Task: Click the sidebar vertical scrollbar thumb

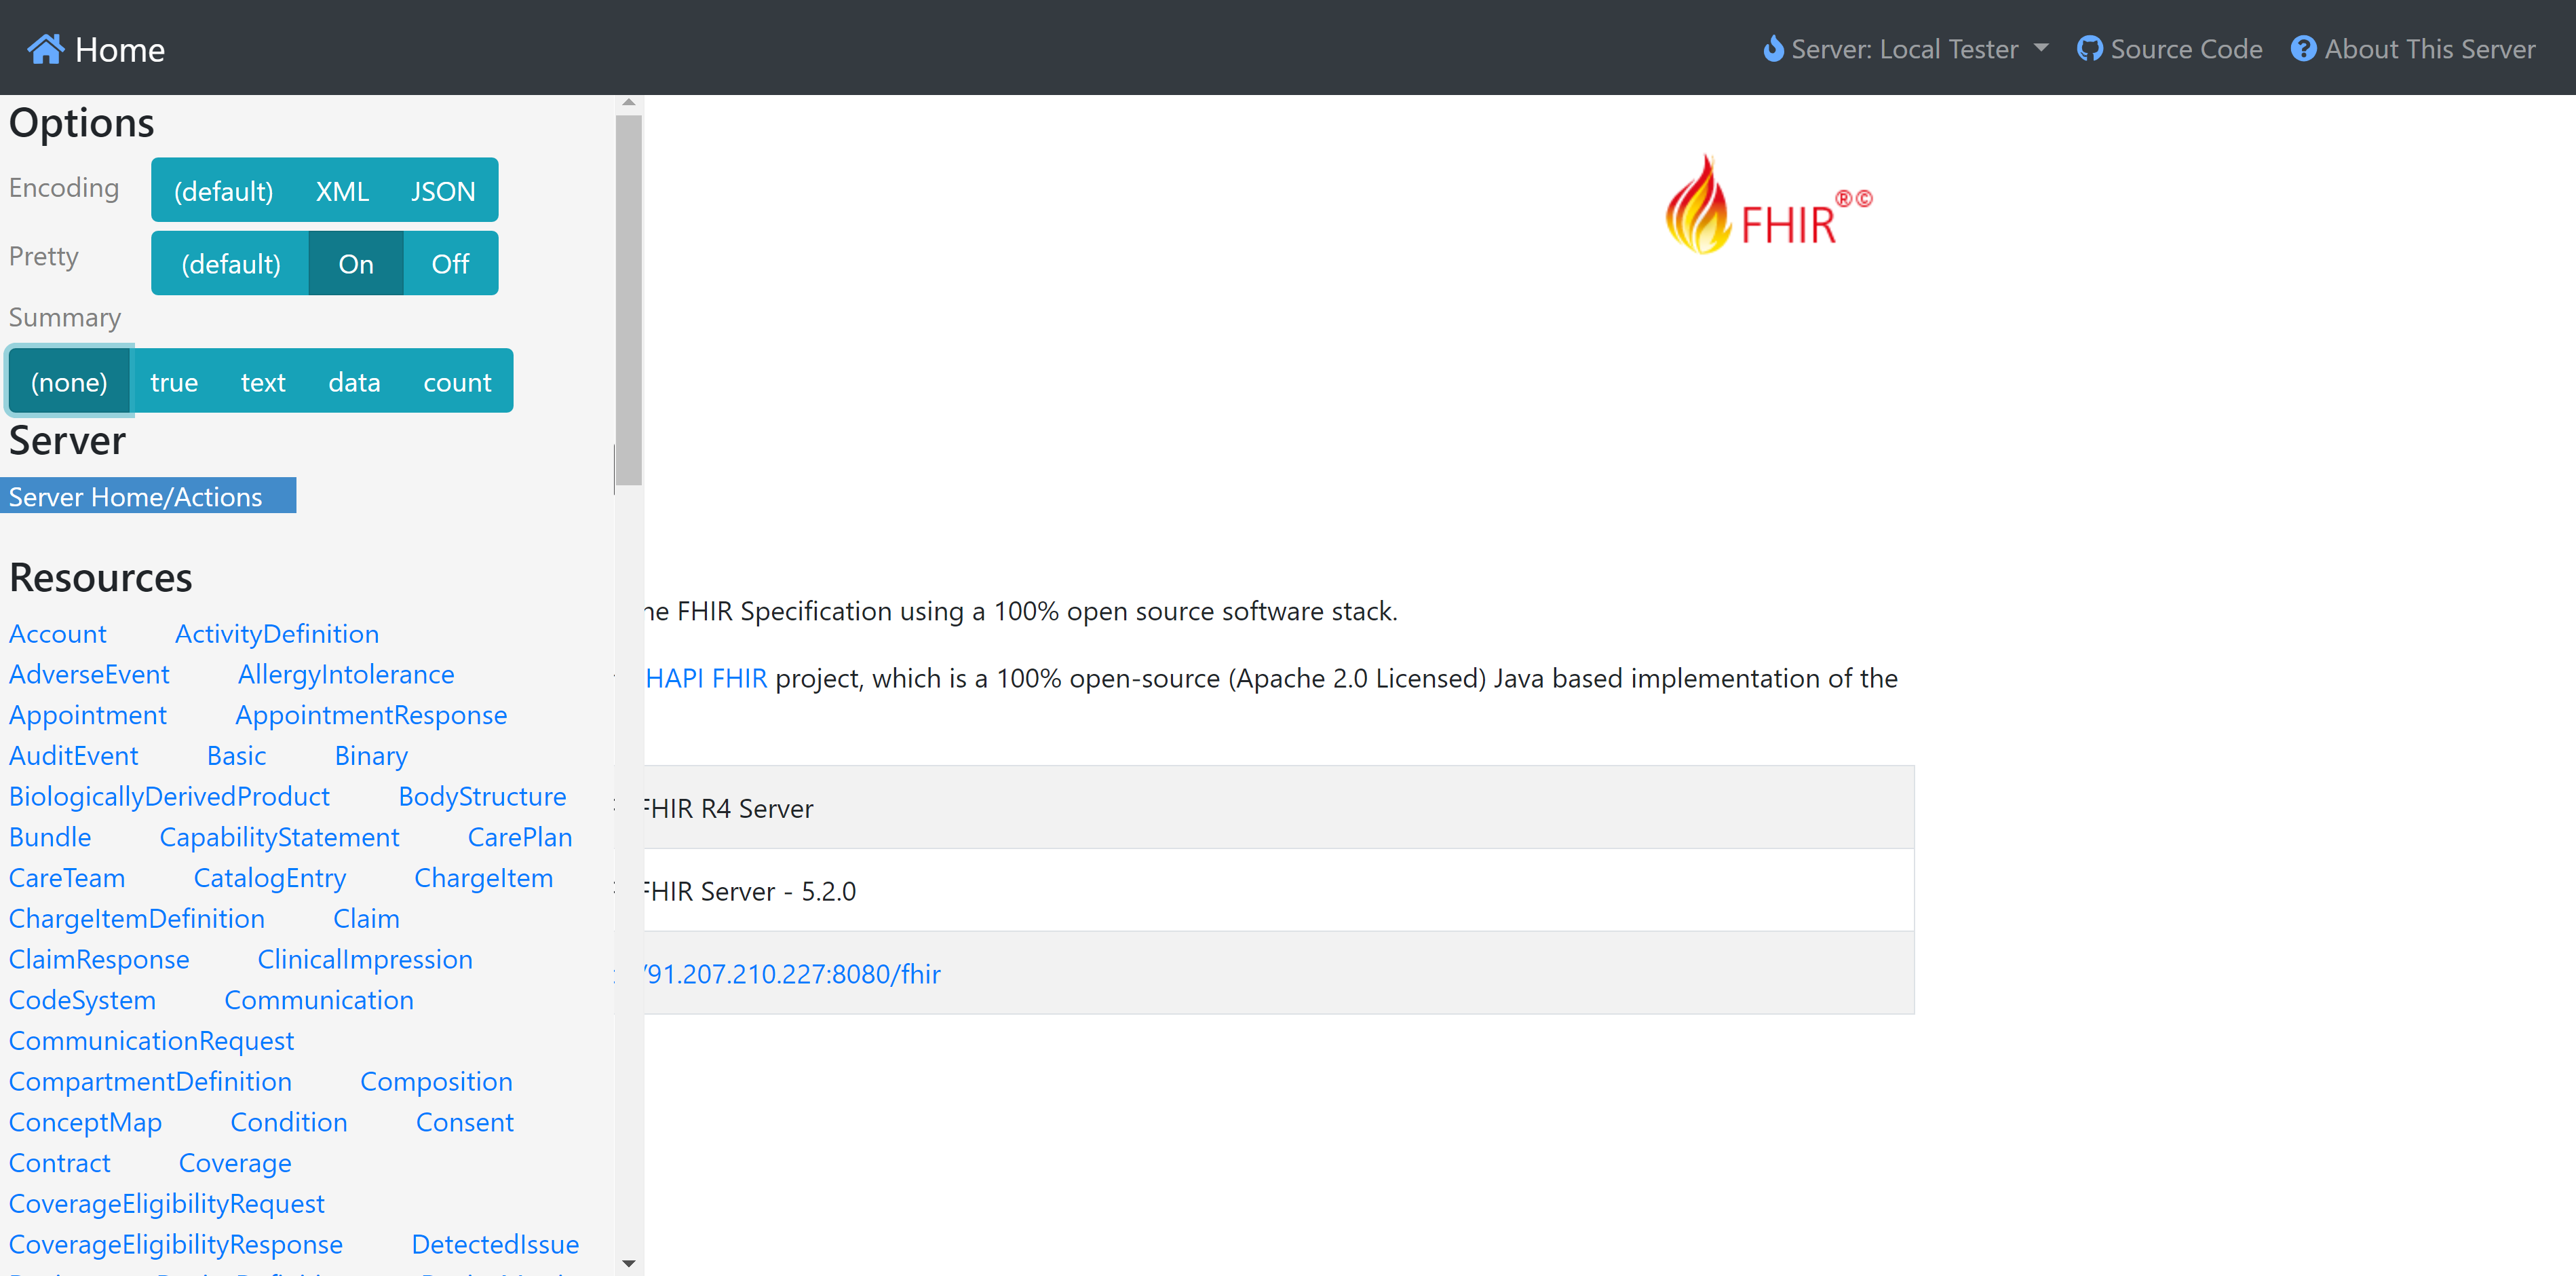Action: point(628,300)
